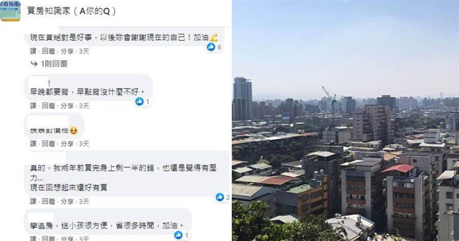Reply to the comment 現在買絕對是好事
The image size is (459, 241).
click(48, 51)
